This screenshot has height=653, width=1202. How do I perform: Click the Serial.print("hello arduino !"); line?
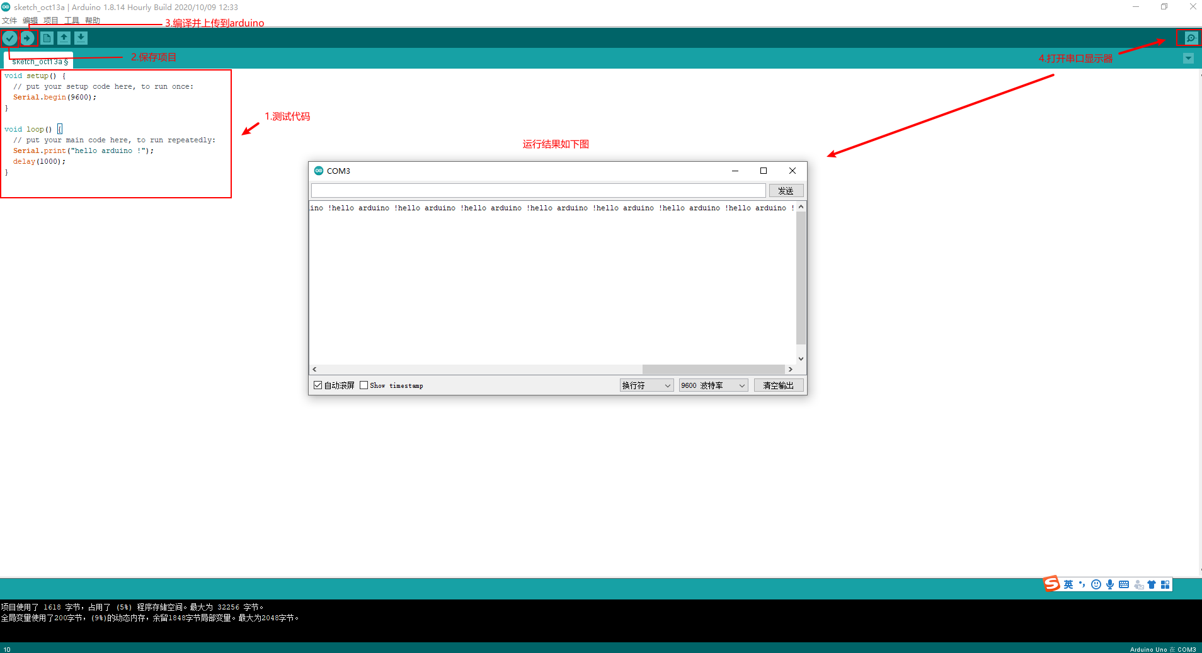coord(83,150)
